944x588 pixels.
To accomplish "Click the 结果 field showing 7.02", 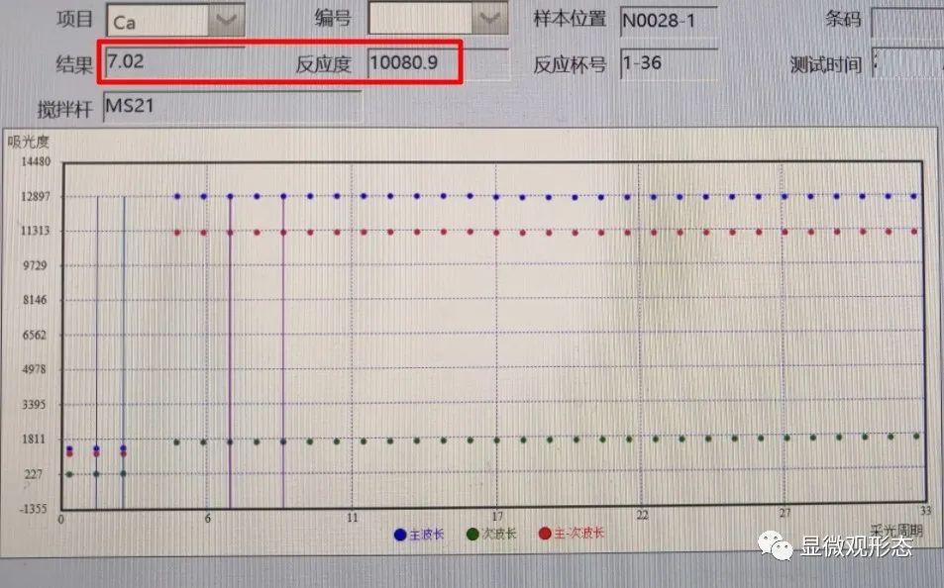I will [174, 62].
